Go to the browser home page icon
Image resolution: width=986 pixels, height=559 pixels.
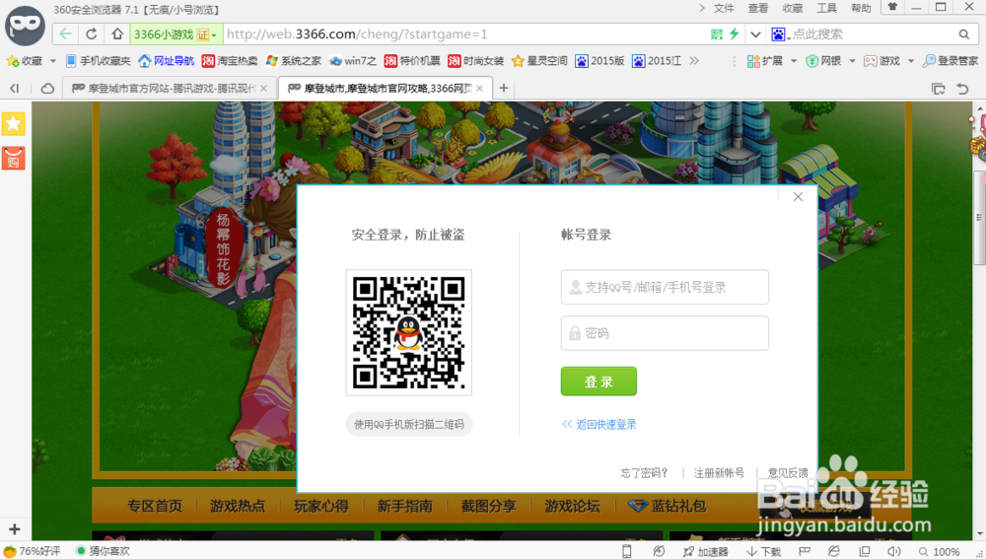tap(117, 34)
